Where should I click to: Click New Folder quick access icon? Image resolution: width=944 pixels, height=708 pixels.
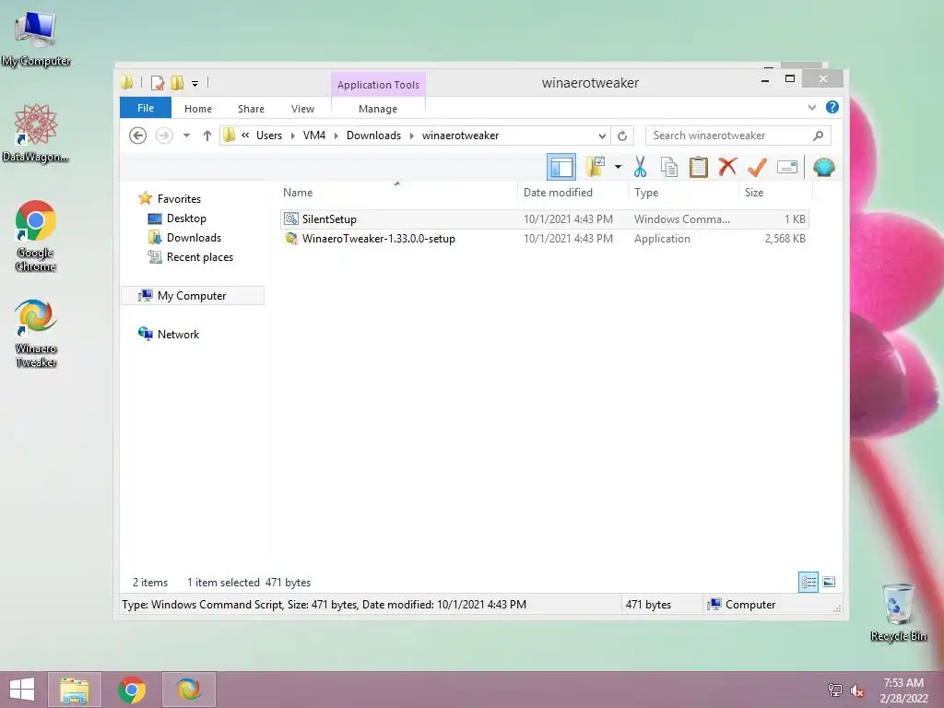tap(177, 82)
